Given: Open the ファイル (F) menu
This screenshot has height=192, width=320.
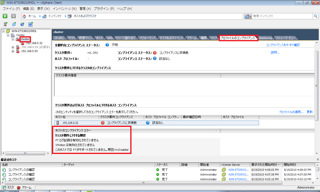Looking at the screenshot, I should coord(11,8).
